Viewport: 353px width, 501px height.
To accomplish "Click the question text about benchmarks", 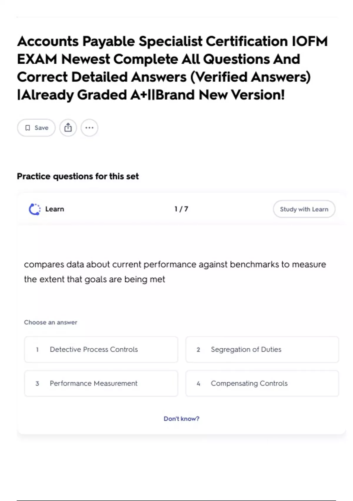I will pyautogui.click(x=175, y=271).
